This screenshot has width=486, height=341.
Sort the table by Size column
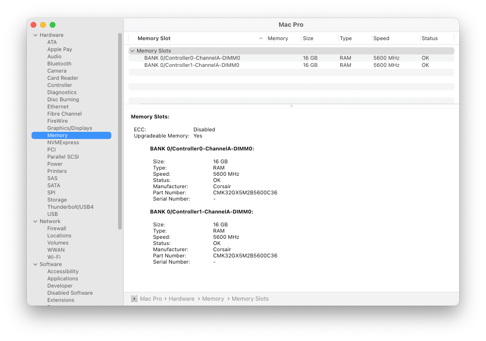coord(308,38)
